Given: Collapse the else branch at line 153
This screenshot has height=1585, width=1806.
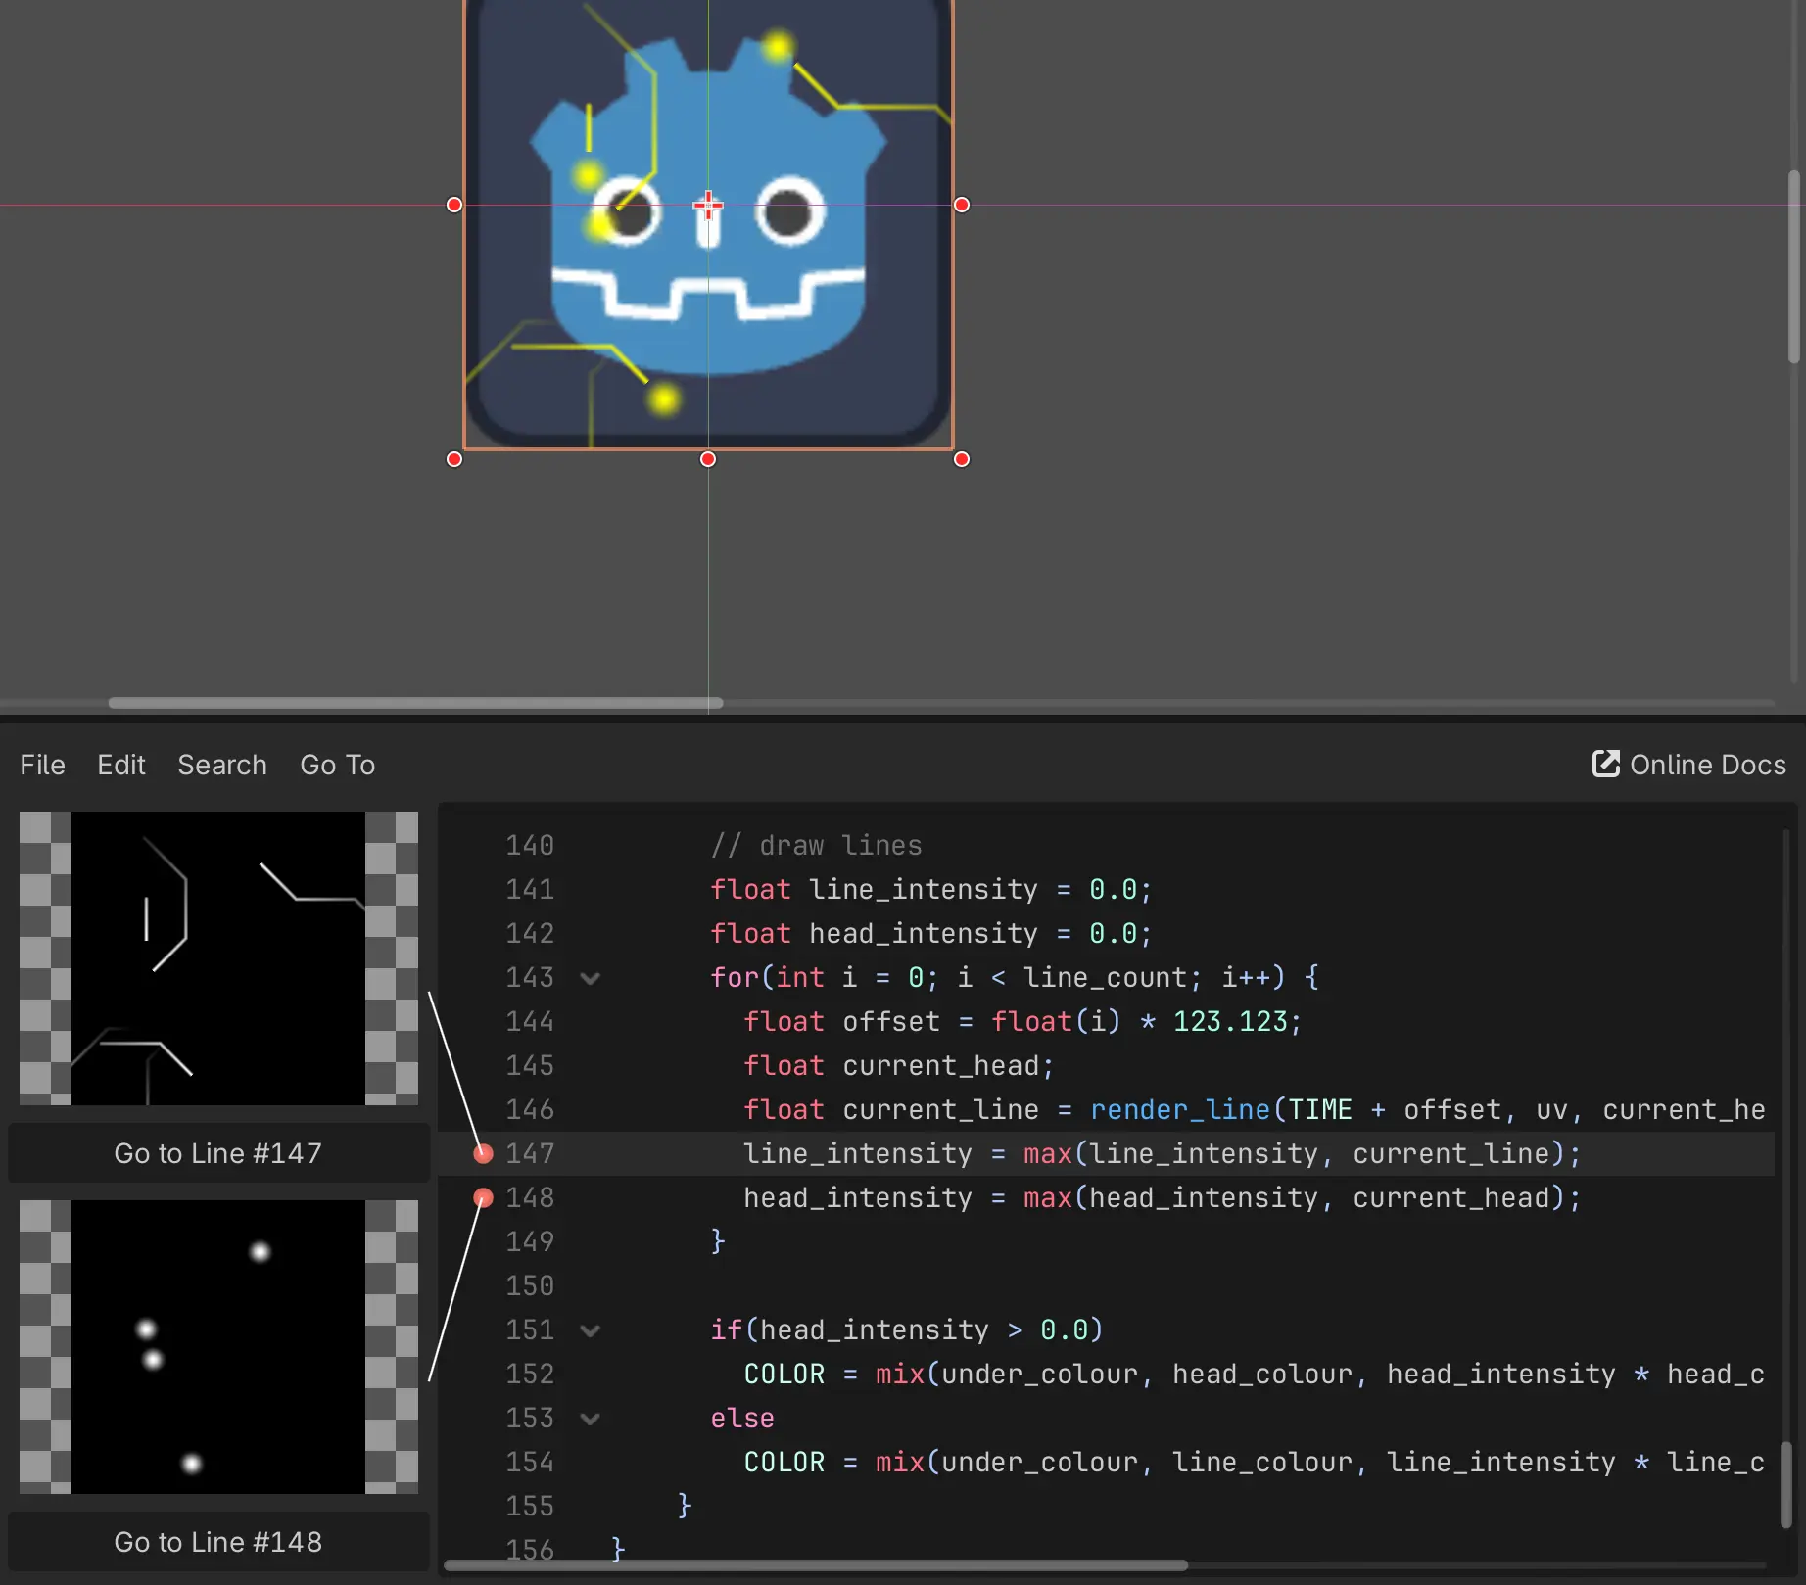Looking at the screenshot, I should pyautogui.click(x=590, y=1418).
